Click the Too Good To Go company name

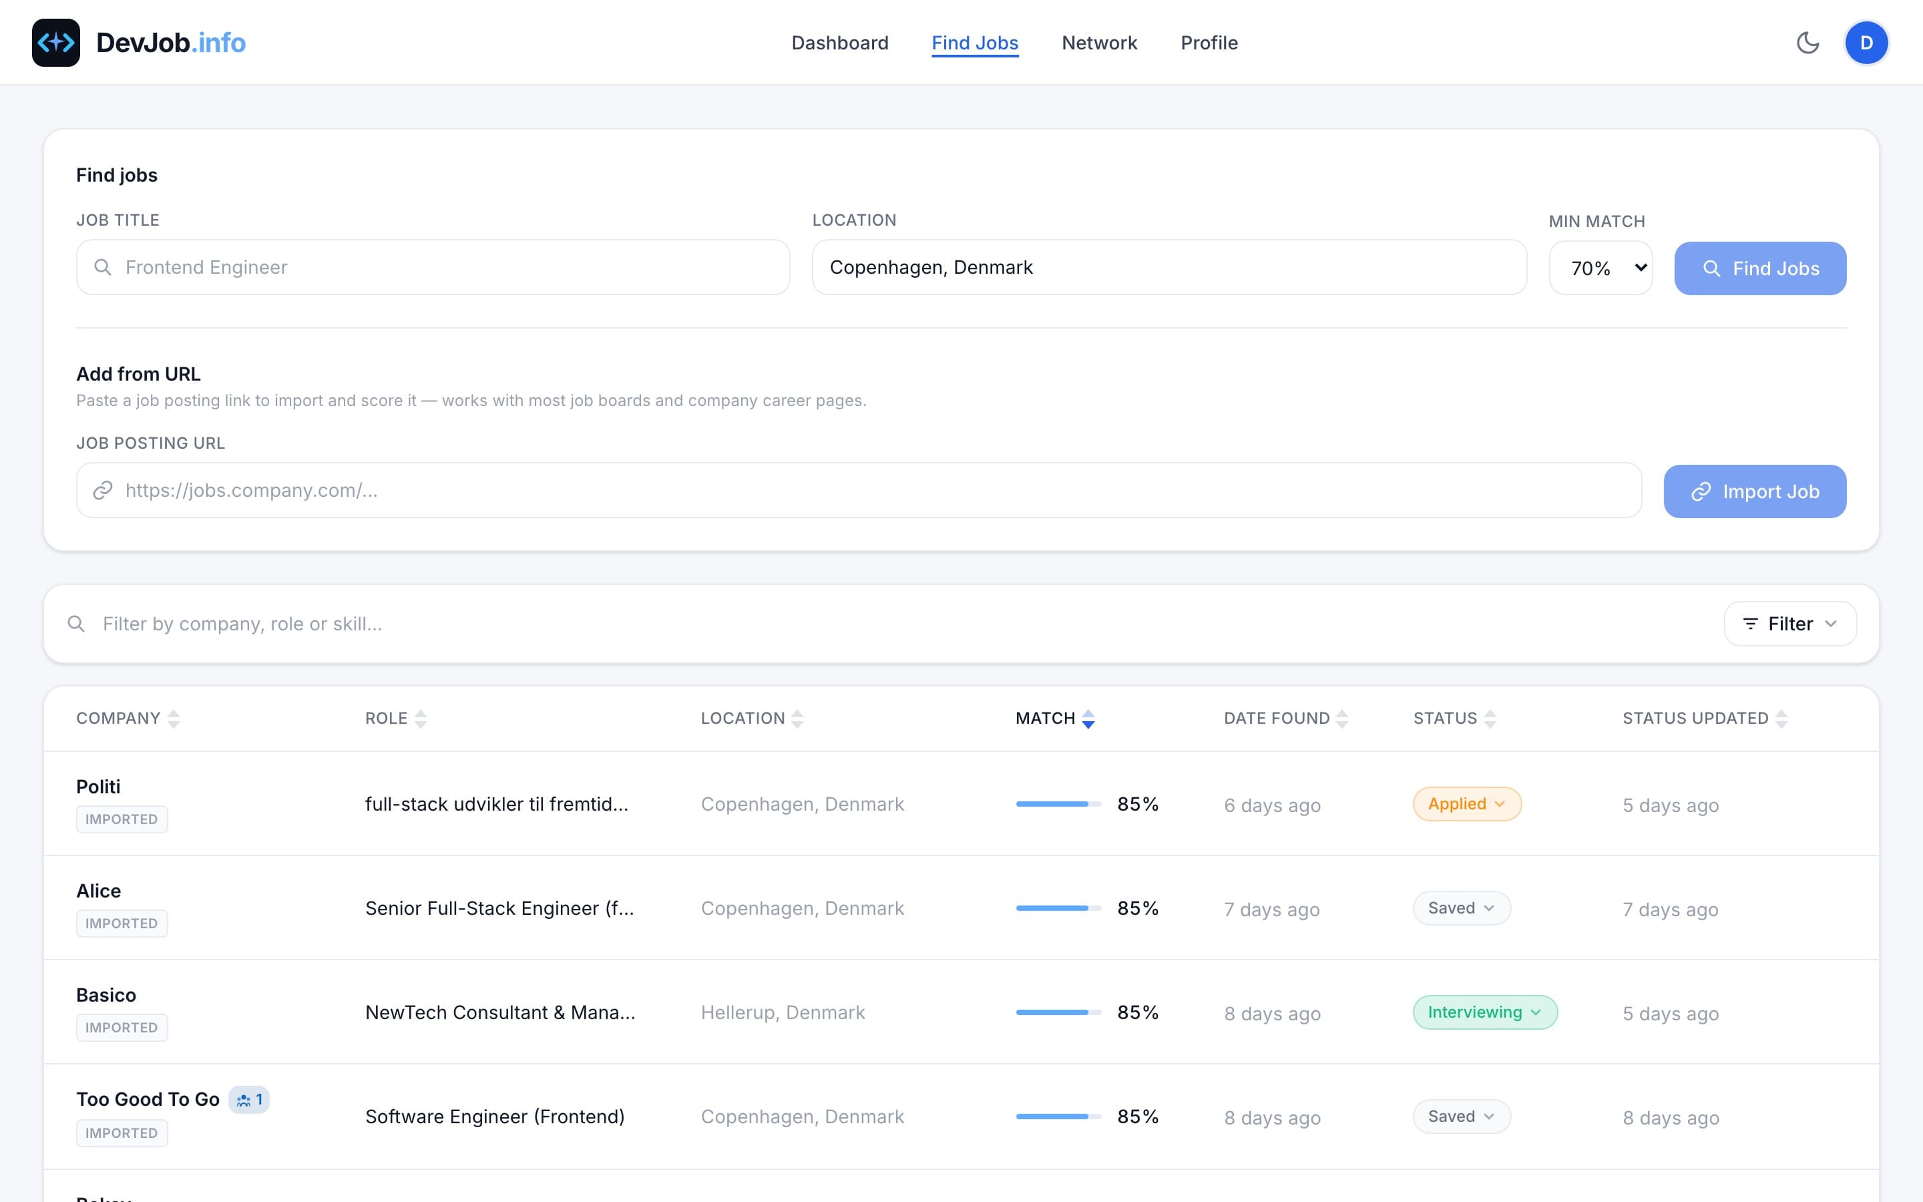click(148, 1098)
